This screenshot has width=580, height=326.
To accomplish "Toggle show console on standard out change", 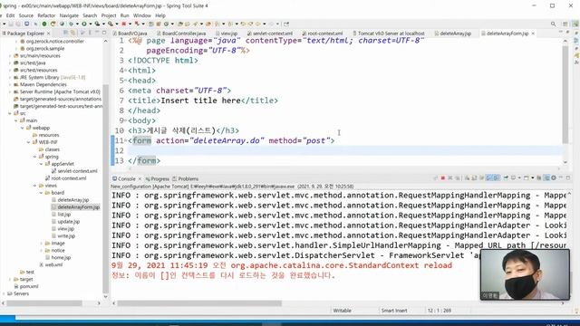I will 488,178.
